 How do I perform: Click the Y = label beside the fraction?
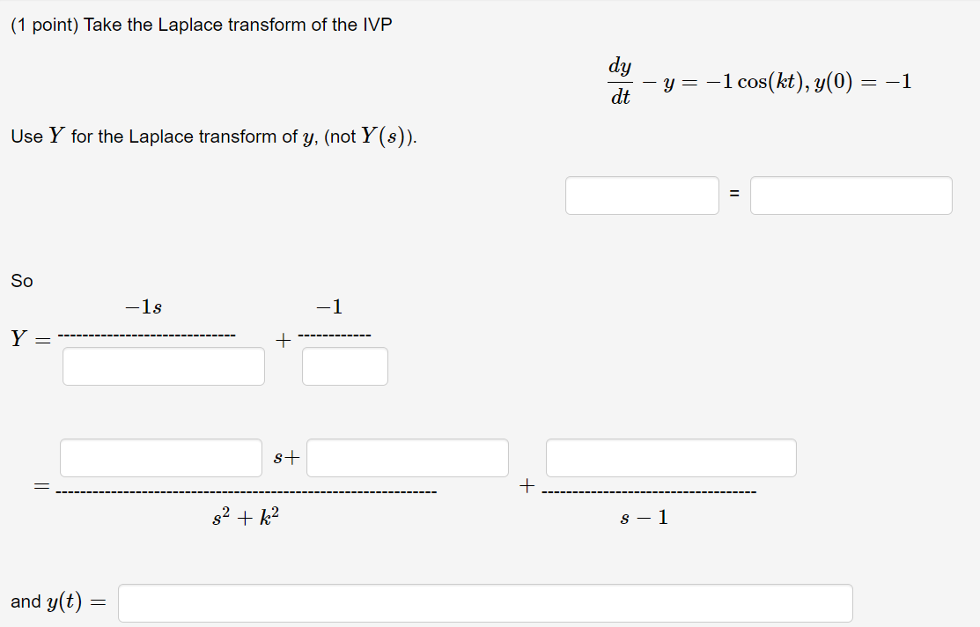click(29, 339)
